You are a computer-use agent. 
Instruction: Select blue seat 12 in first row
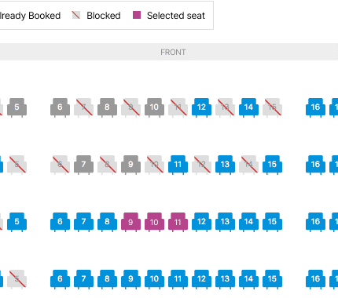201,107
